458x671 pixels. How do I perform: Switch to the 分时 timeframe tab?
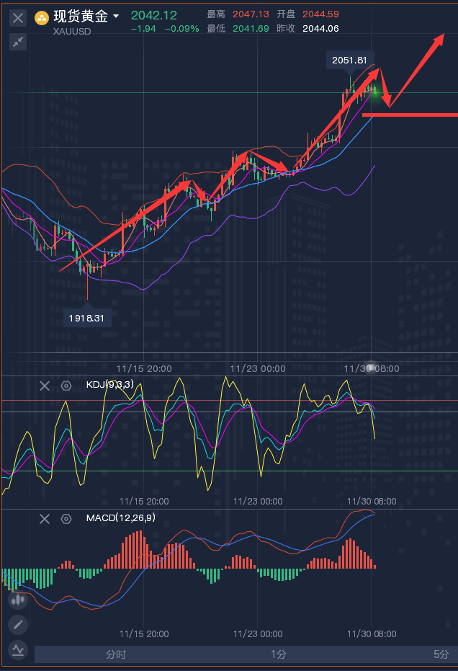[115, 654]
